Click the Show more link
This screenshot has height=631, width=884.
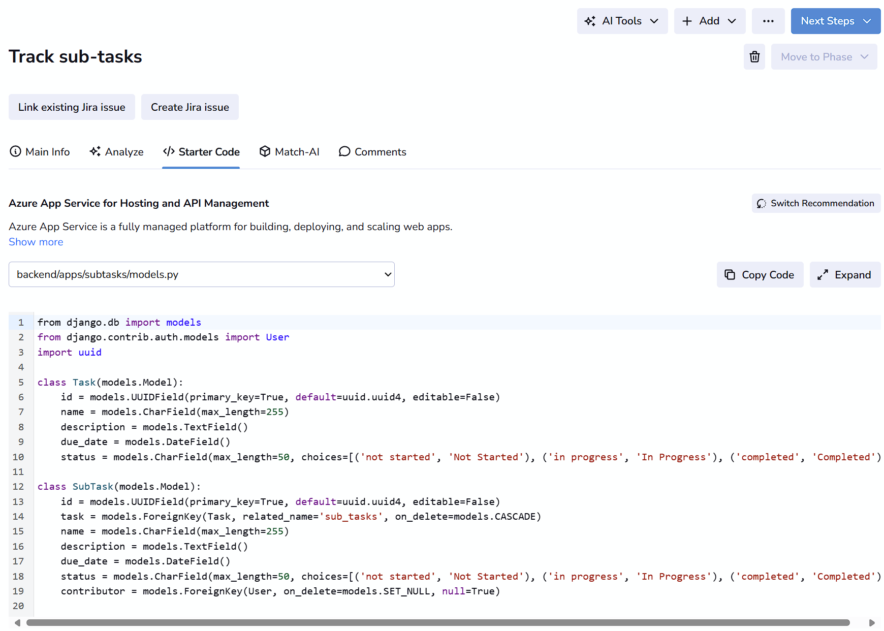[x=36, y=242]
